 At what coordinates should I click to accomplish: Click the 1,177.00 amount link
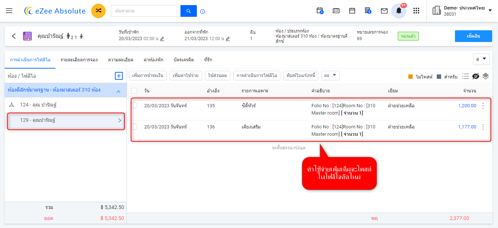pyautogui.click(x=467, y=127)
